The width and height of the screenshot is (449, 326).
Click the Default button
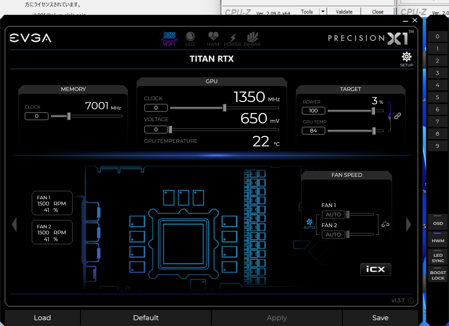(x=146, y=318)
